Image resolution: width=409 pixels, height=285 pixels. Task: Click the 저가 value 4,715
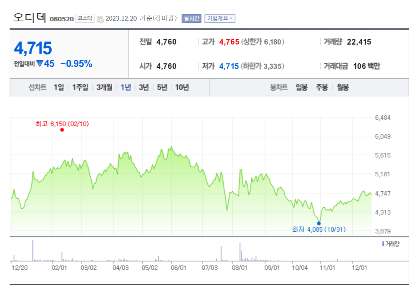coord(229,66)
